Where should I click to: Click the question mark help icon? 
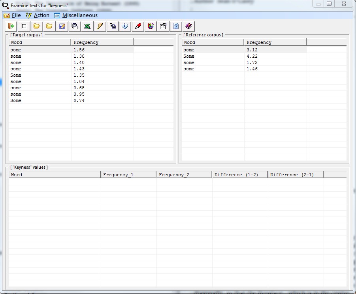tap(176, 26)
